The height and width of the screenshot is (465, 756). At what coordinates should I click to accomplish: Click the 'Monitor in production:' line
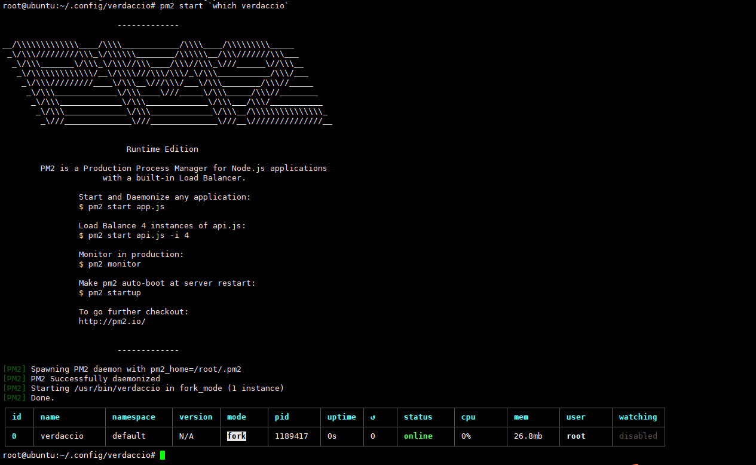point(131,255)
